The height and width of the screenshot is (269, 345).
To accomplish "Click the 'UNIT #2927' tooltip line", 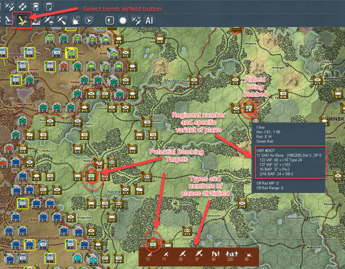I will pos(265,151).
